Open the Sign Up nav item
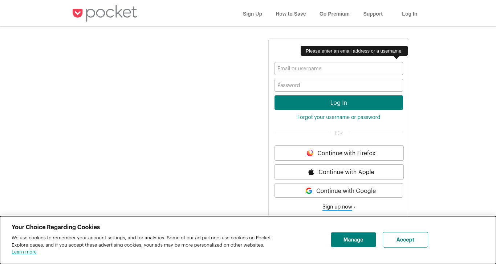496x264 pixels. click(252, 14)
